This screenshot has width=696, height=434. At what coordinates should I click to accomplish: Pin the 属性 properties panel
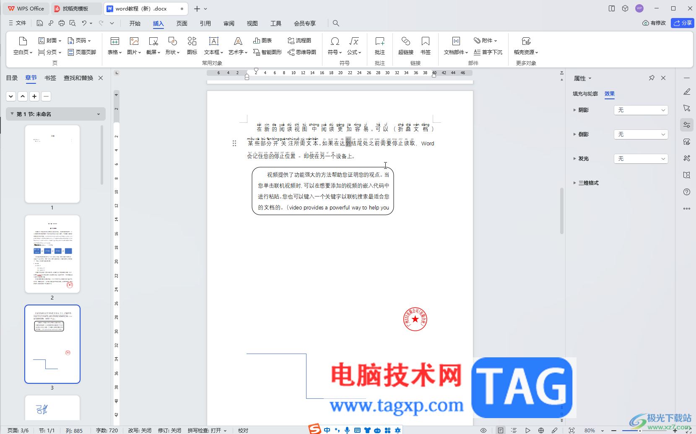[652, 78]
